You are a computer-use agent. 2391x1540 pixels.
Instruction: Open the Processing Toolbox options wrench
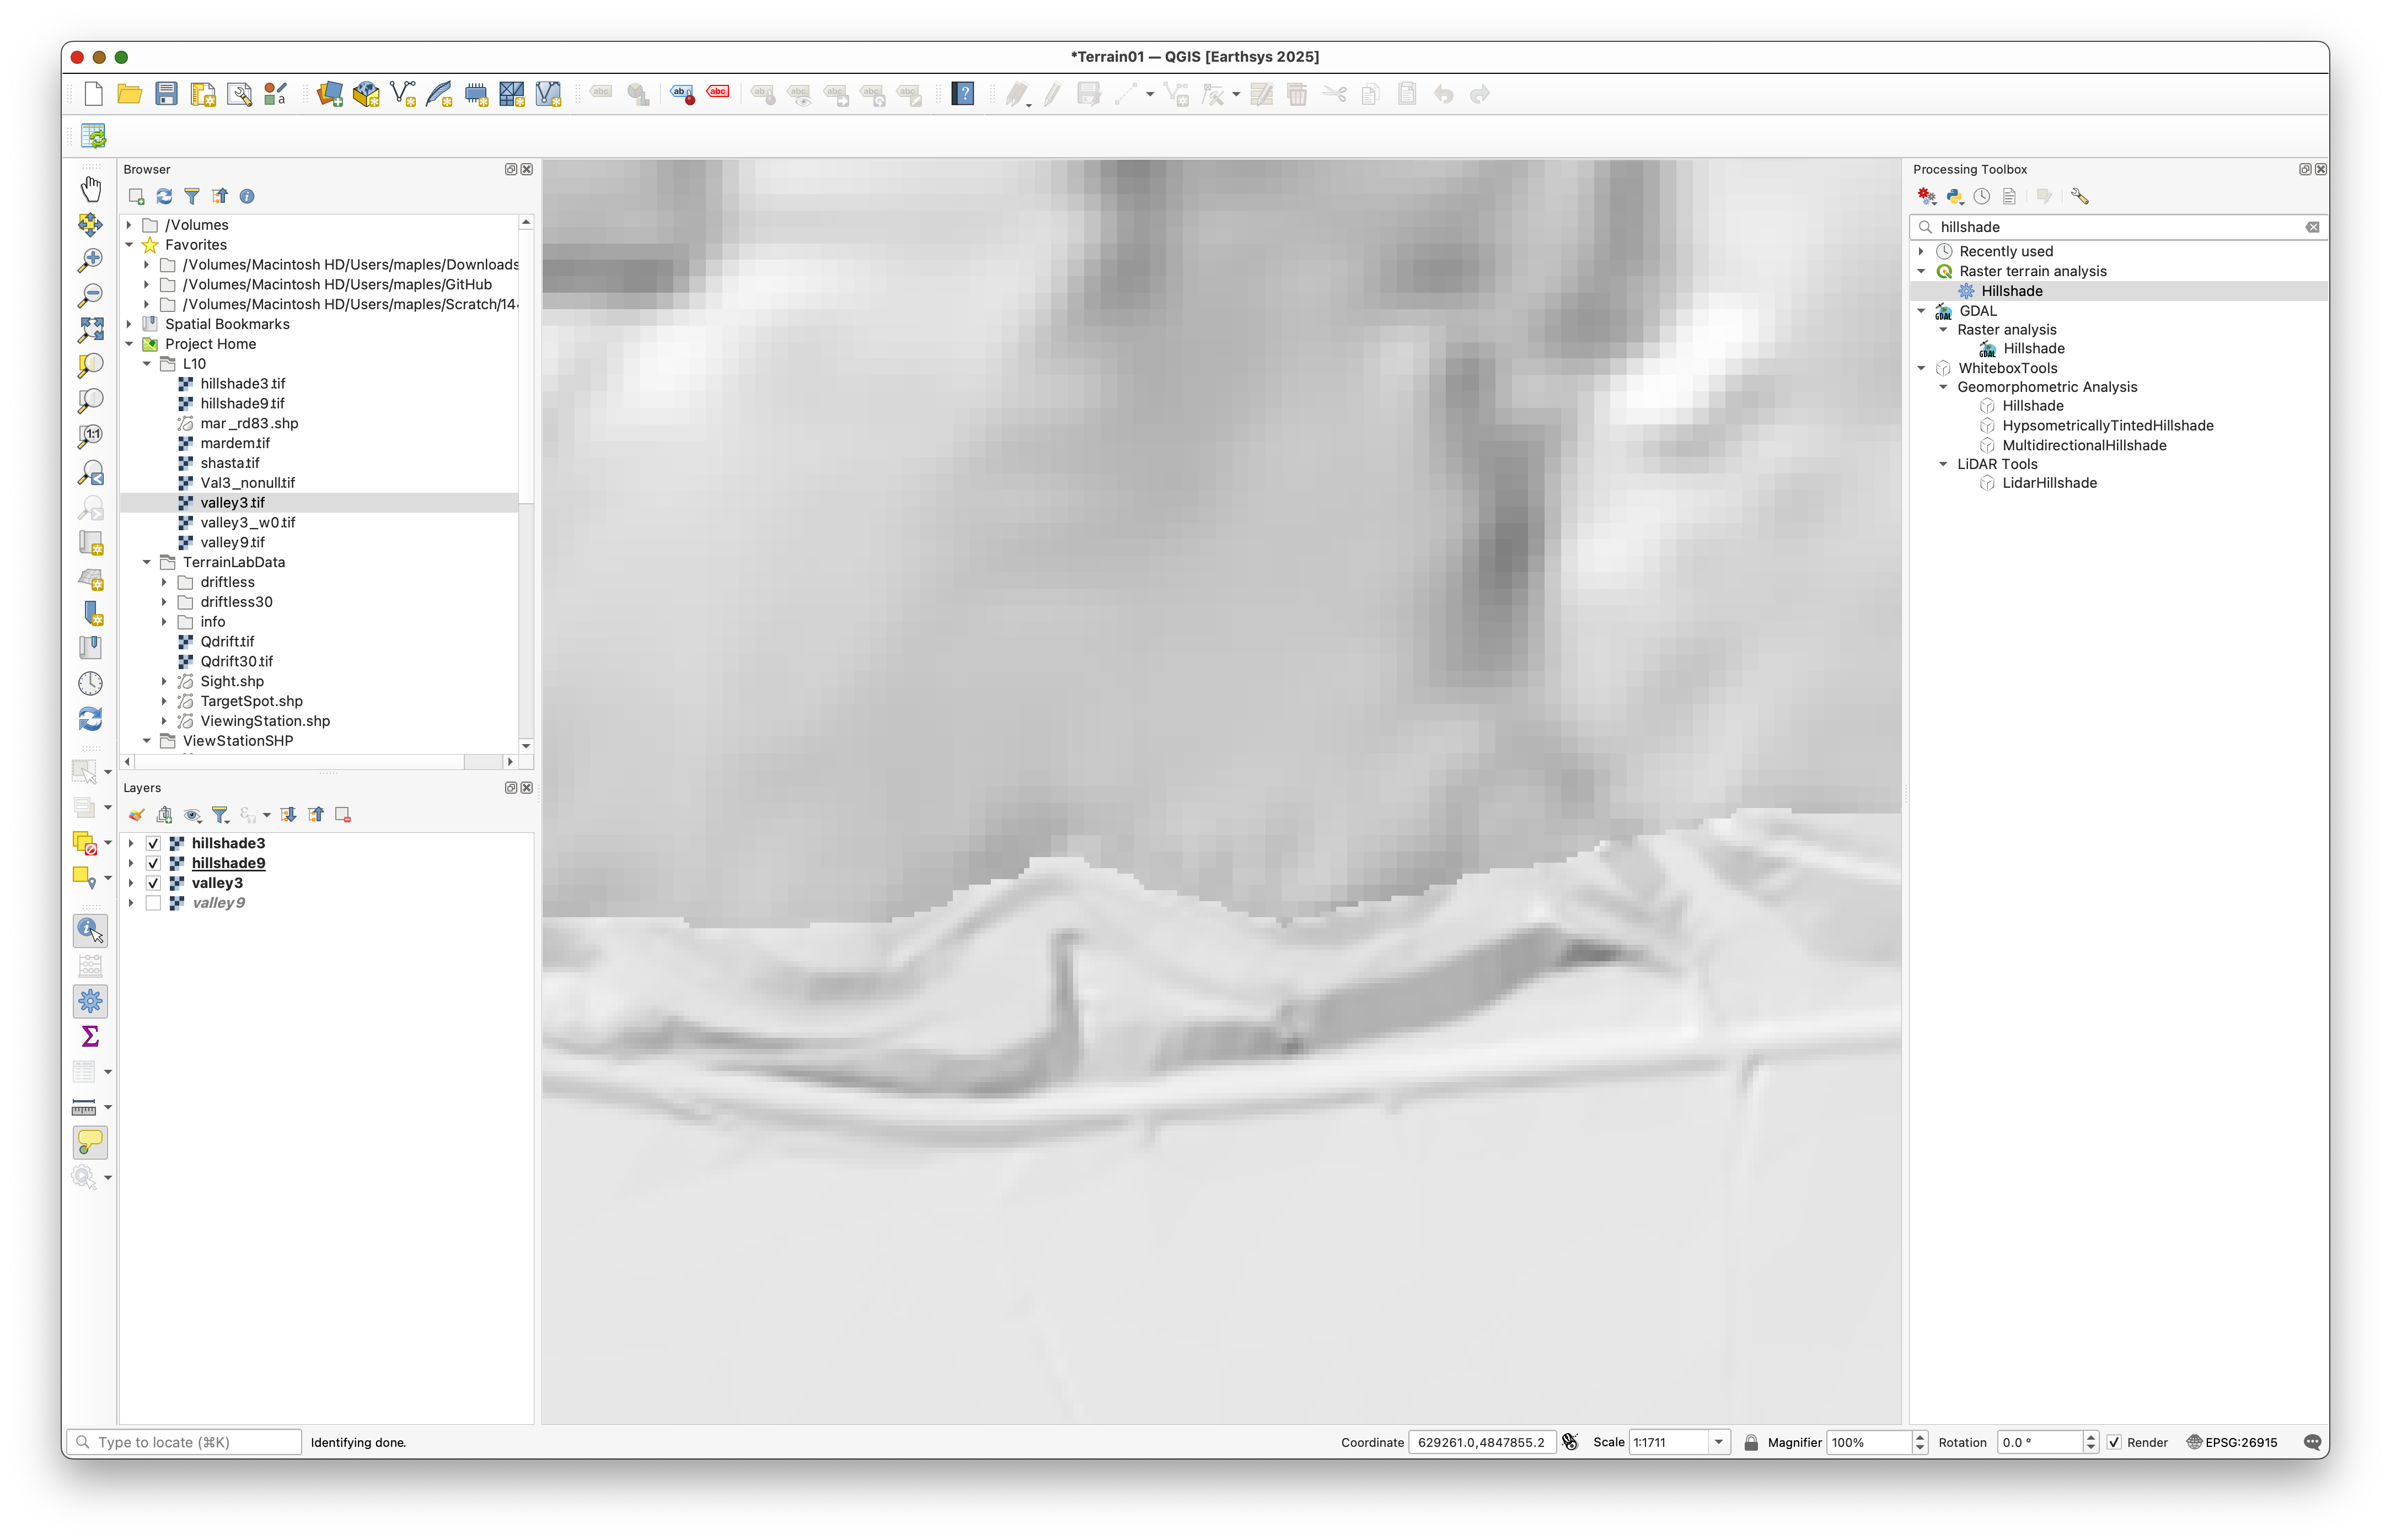(x=2080, y=197)
